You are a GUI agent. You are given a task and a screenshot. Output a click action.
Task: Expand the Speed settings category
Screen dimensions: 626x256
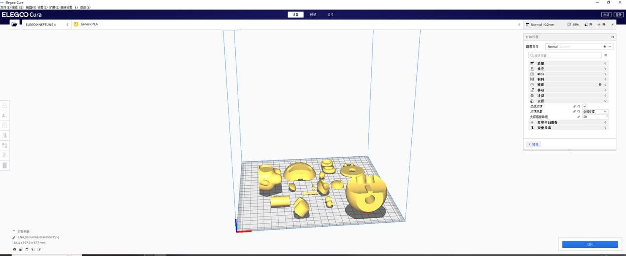coord(568,85)
